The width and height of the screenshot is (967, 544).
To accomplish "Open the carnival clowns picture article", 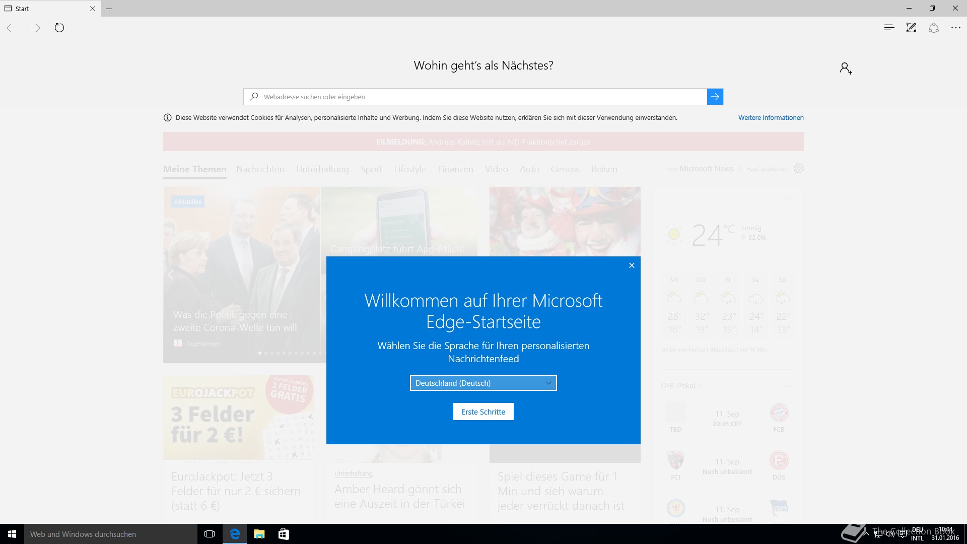I will tap(565, 222).
